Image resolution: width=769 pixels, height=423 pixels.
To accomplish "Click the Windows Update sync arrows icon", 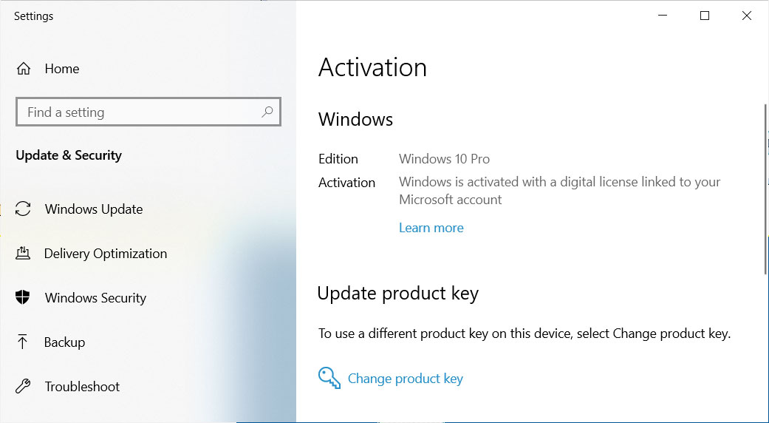I will [23, 209].
